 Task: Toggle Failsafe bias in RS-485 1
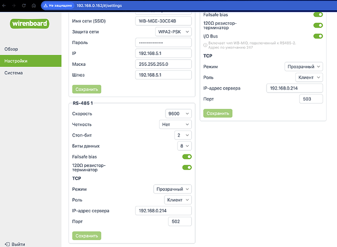187,156
